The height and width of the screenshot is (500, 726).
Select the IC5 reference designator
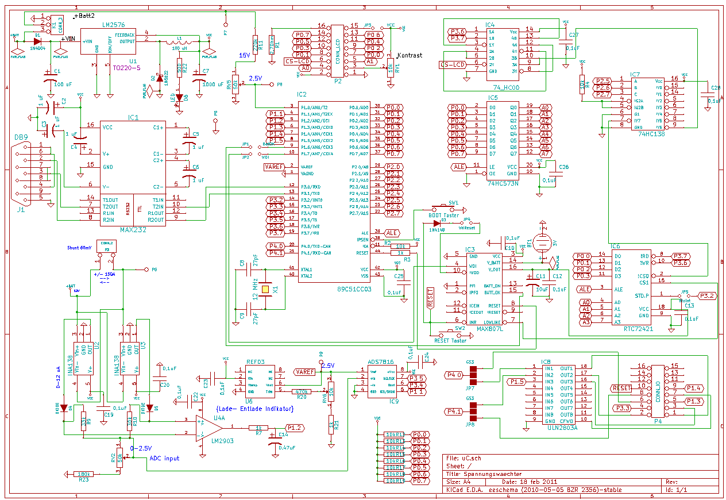[x=493, y=98]
